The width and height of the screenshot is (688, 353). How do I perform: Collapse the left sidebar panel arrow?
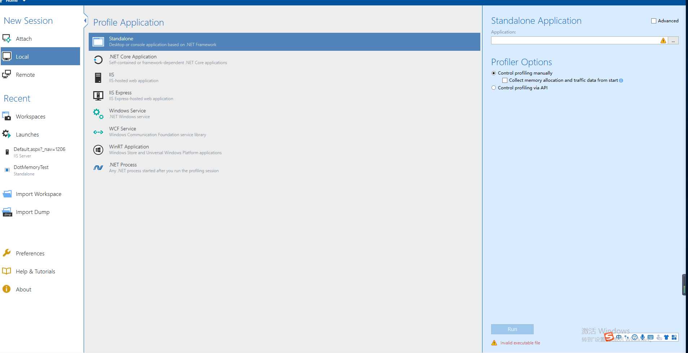(x=85, y=21)
